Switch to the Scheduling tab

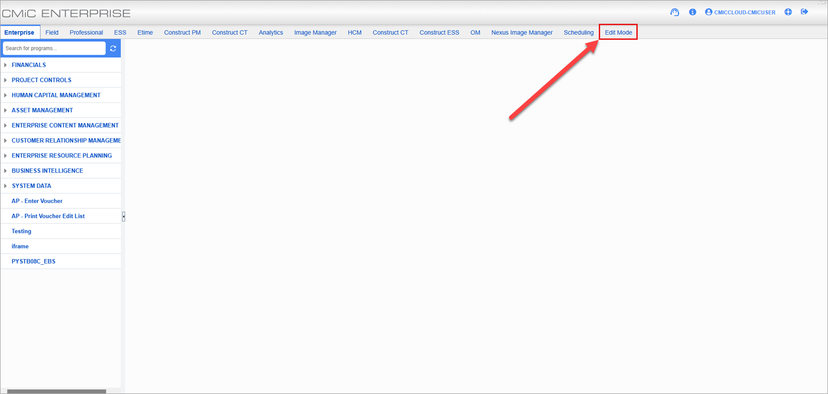pyautogui.click(x=579, y=32)
